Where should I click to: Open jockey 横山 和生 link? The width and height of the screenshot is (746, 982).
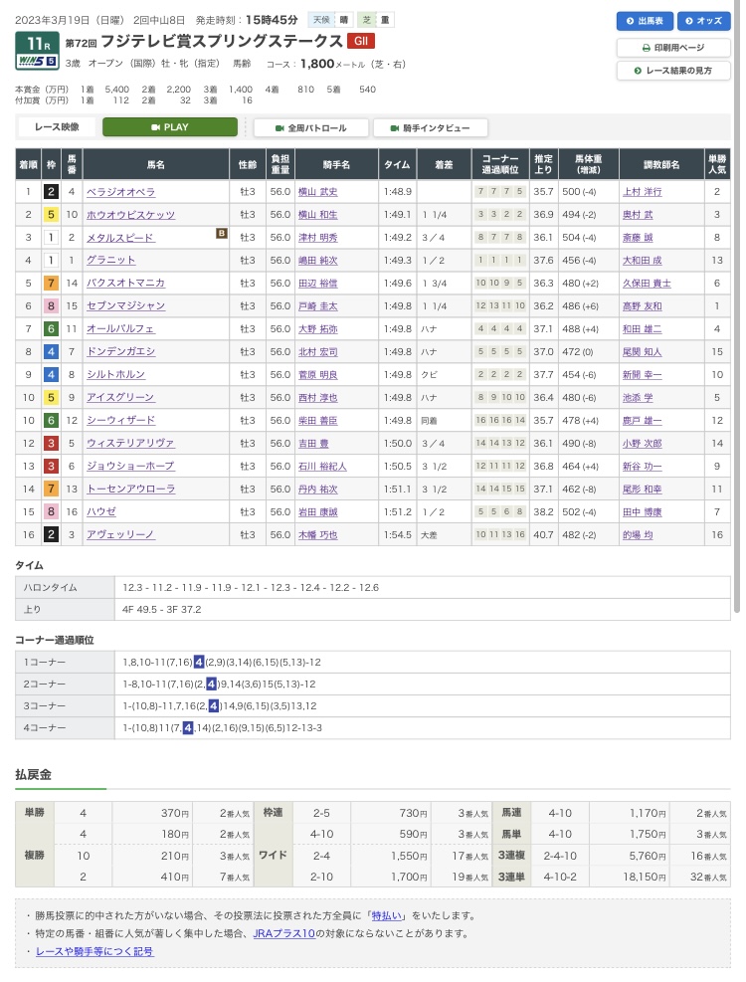pyautogui.click(x=318, y=215)
